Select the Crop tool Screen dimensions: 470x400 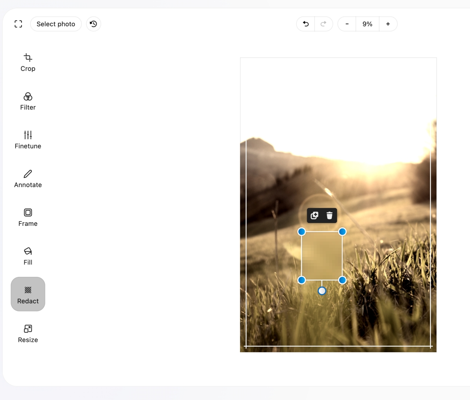point(28,62)
